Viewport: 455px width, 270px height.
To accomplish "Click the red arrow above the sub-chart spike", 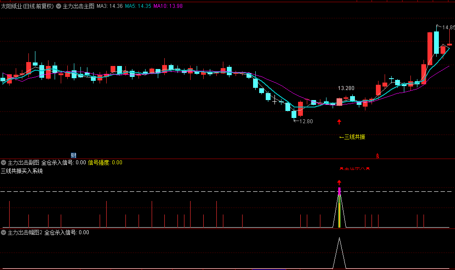I will tap(339, 183).
